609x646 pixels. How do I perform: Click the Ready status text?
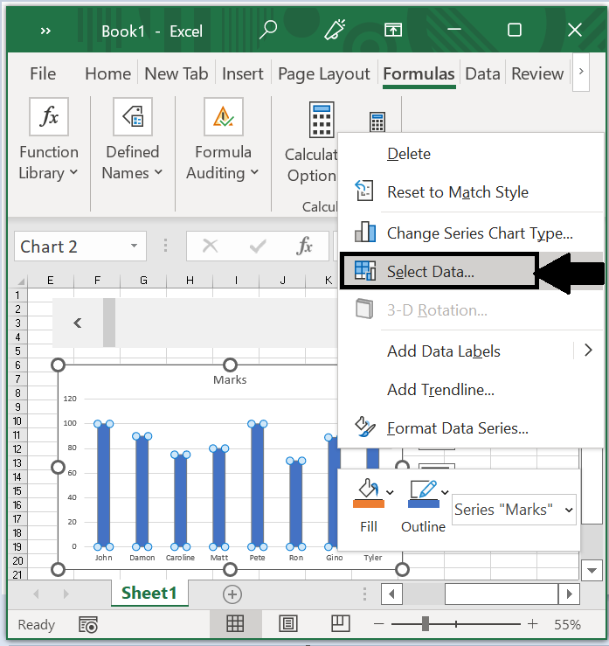pyautogui.click(x=36, y=624)
